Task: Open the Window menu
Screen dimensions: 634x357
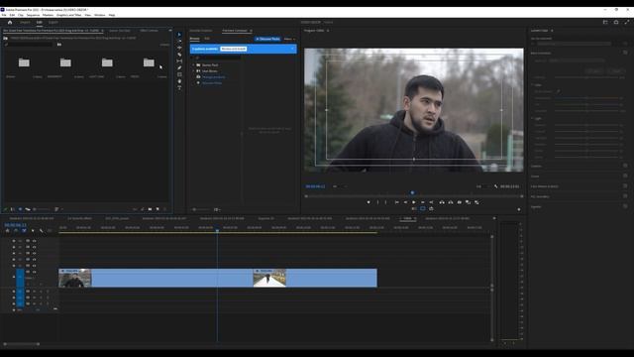Action: (99, 15)
